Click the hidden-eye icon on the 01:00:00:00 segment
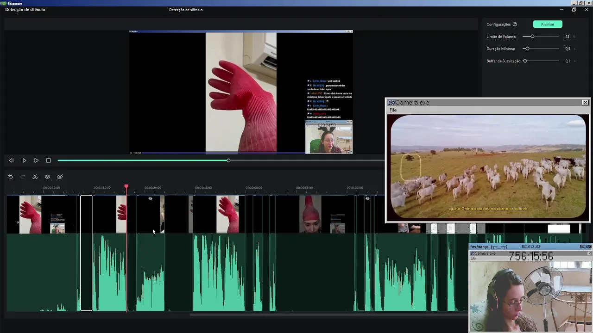The width and height of the screenshot is (593, 333). 367,198
